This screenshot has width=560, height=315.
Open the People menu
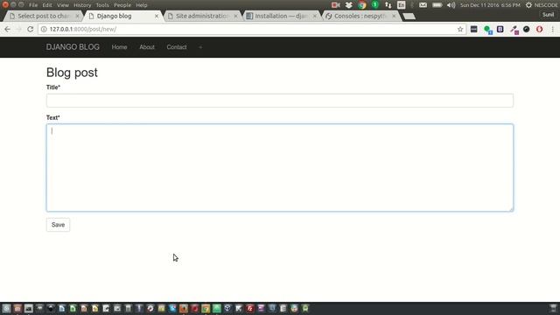click(x=122, y=5)
